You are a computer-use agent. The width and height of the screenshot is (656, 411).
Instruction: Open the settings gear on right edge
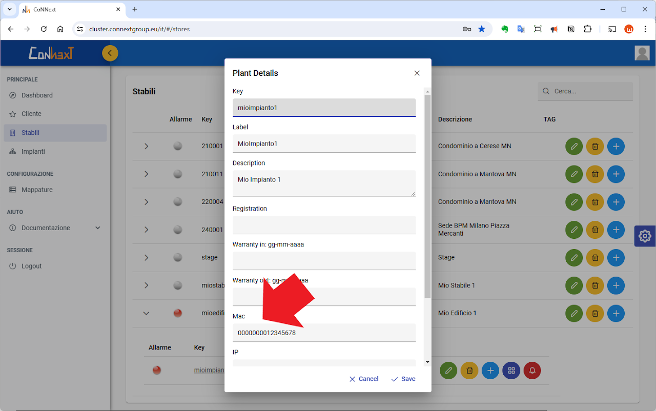coord(645,236)
